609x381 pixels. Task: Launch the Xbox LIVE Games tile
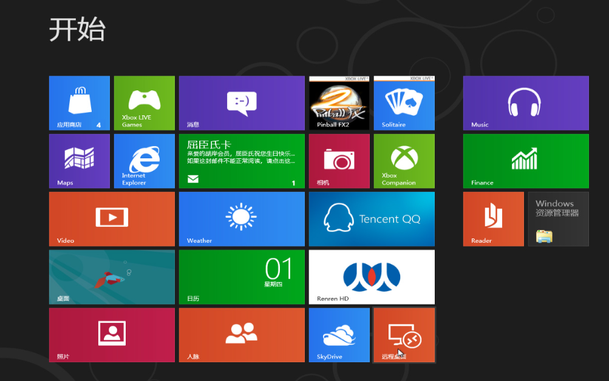145,103
